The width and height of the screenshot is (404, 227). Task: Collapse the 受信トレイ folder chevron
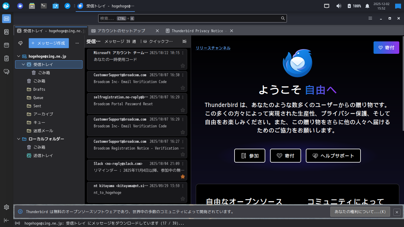click(23, 64)
